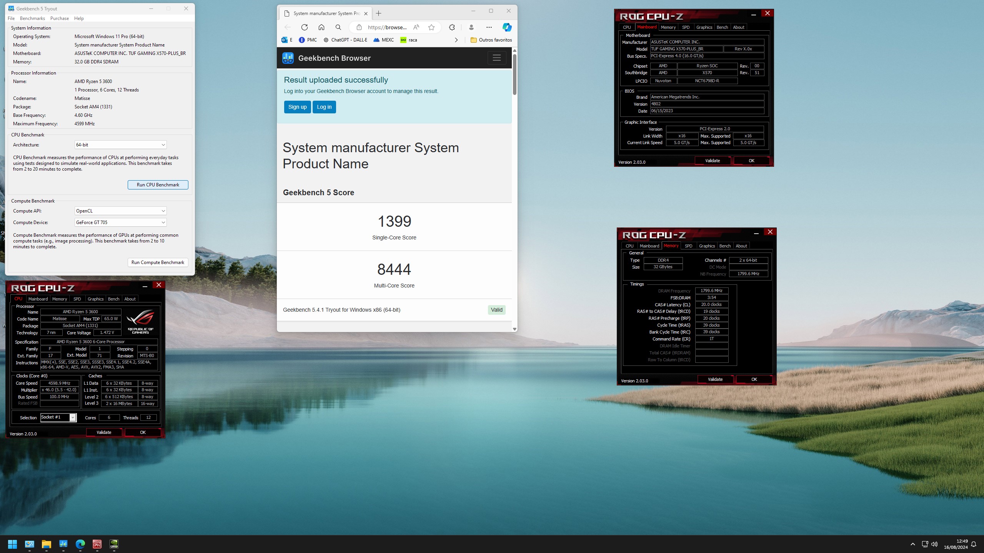Open Geekbench Benchmarks menu
984x553 pixels.
[x=32, y=18]
